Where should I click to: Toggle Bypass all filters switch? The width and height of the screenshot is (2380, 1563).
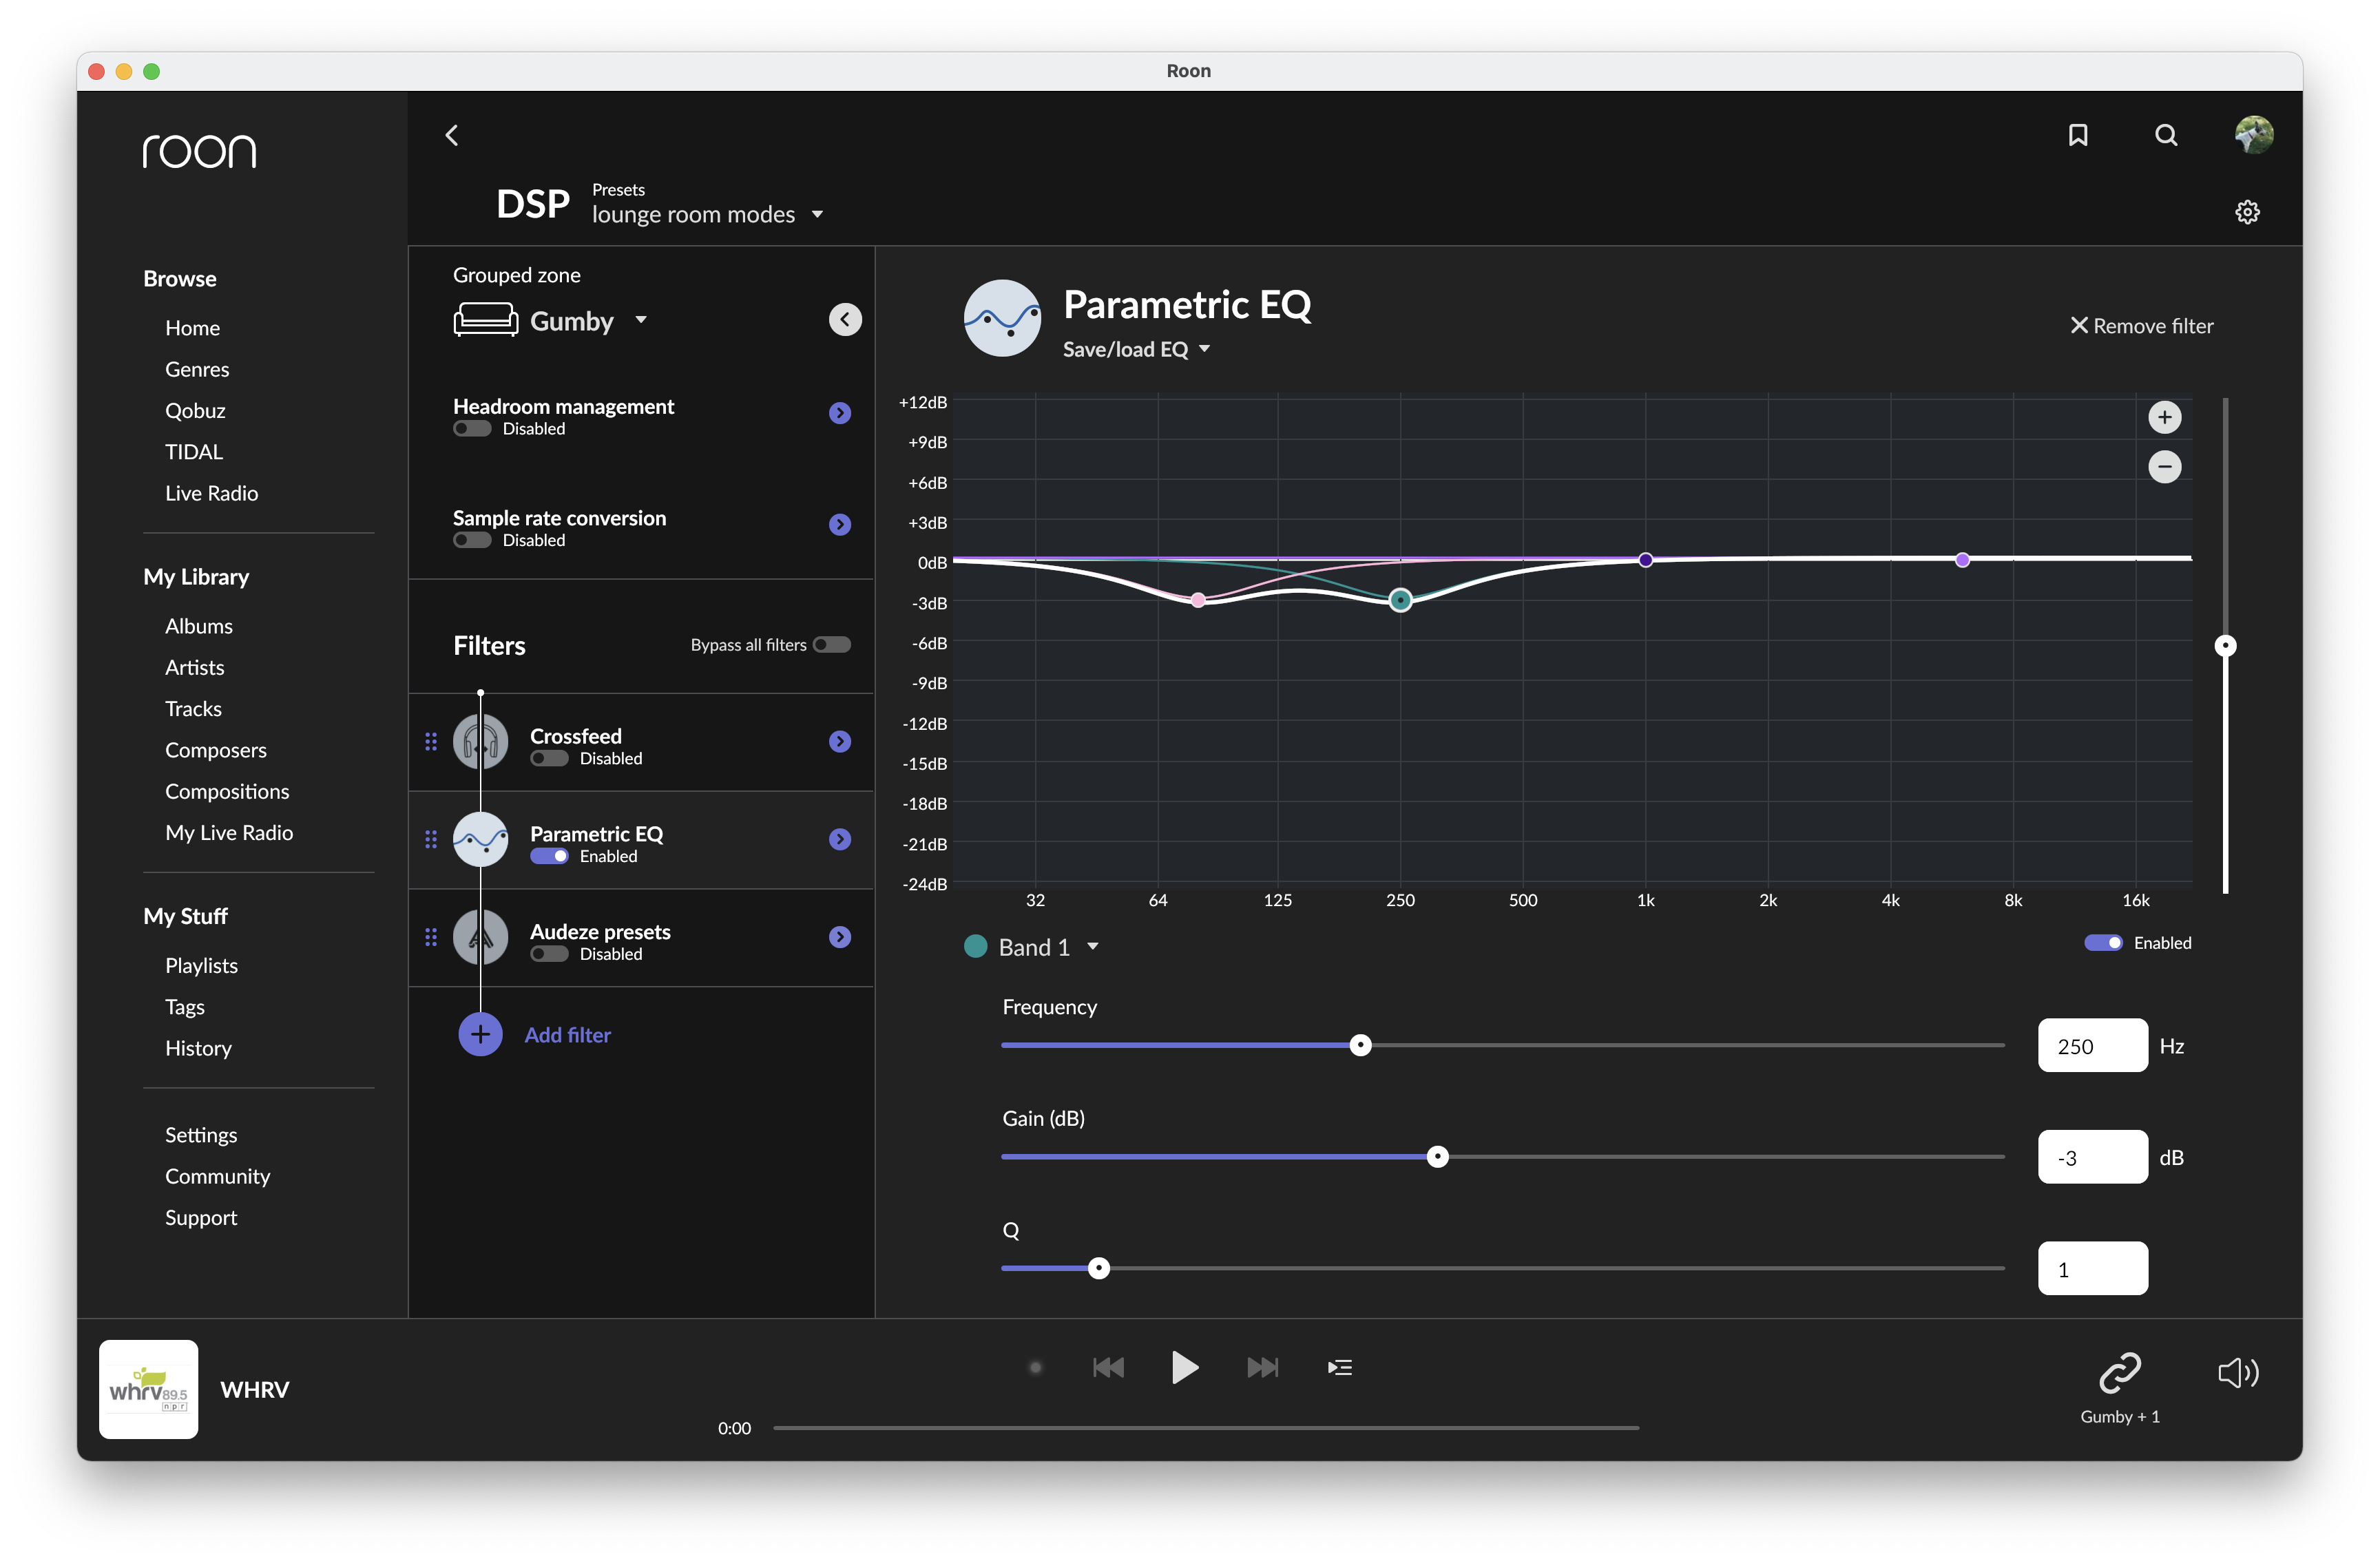pyautogui.click(x=831, y=645)
